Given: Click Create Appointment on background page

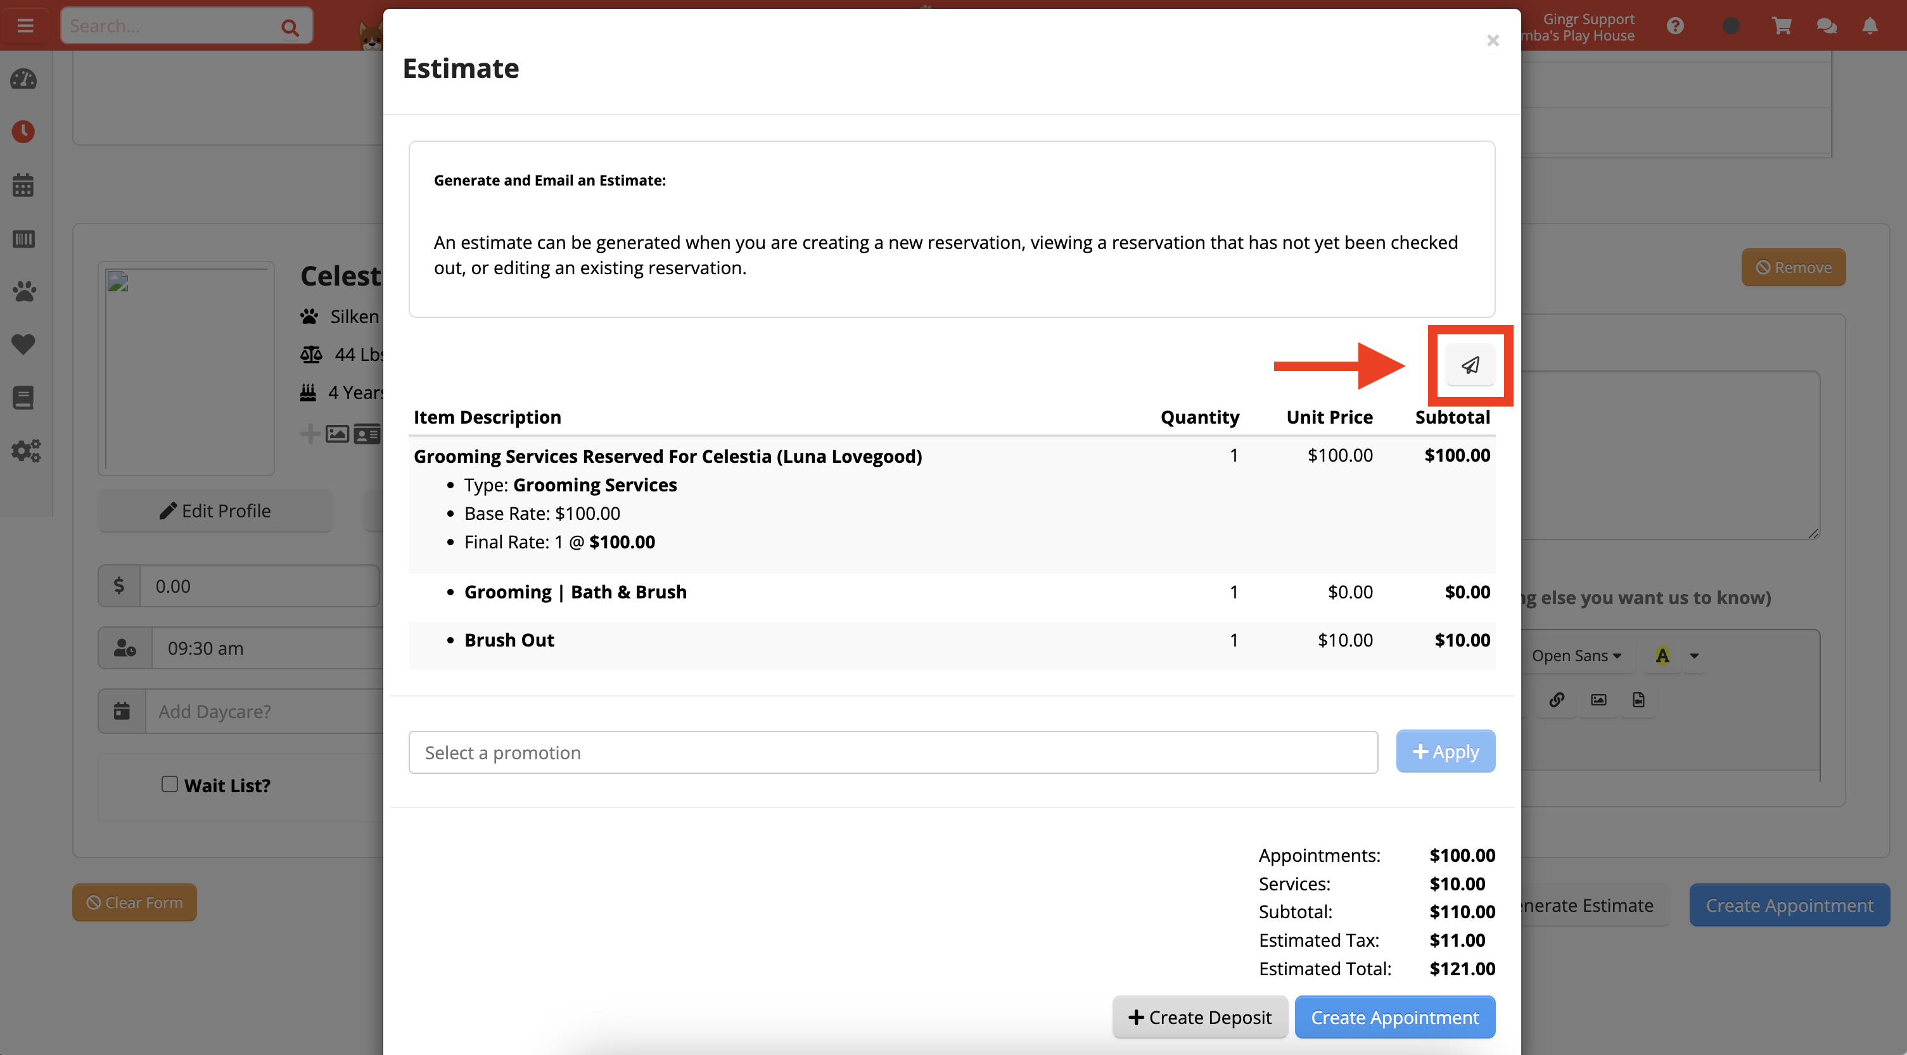Looking at the screenshot, I should [x=1789, y=905].
